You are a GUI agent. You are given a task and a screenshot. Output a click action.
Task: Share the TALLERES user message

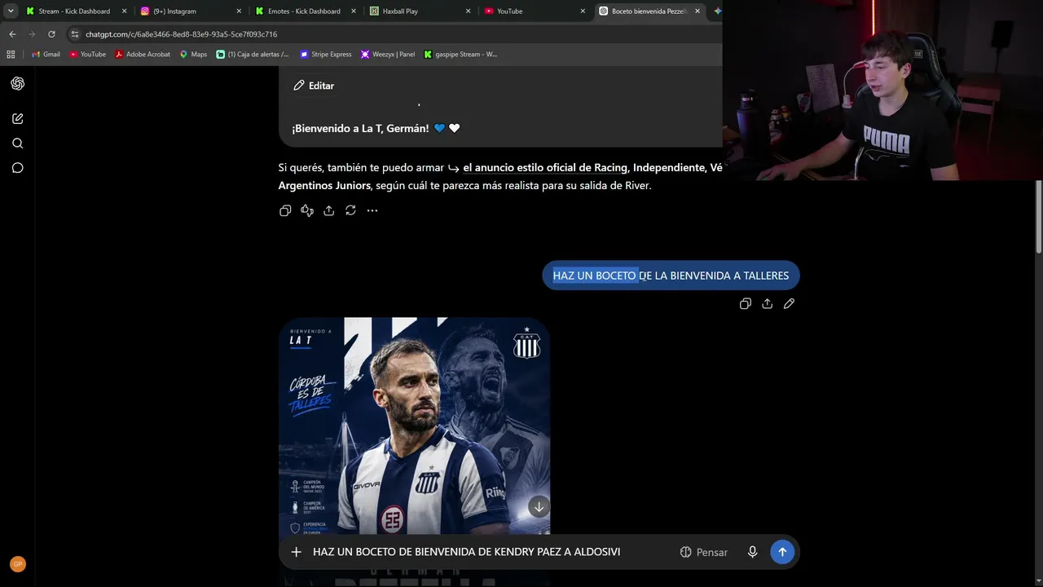pyautogui.click(x=767, y=303)
